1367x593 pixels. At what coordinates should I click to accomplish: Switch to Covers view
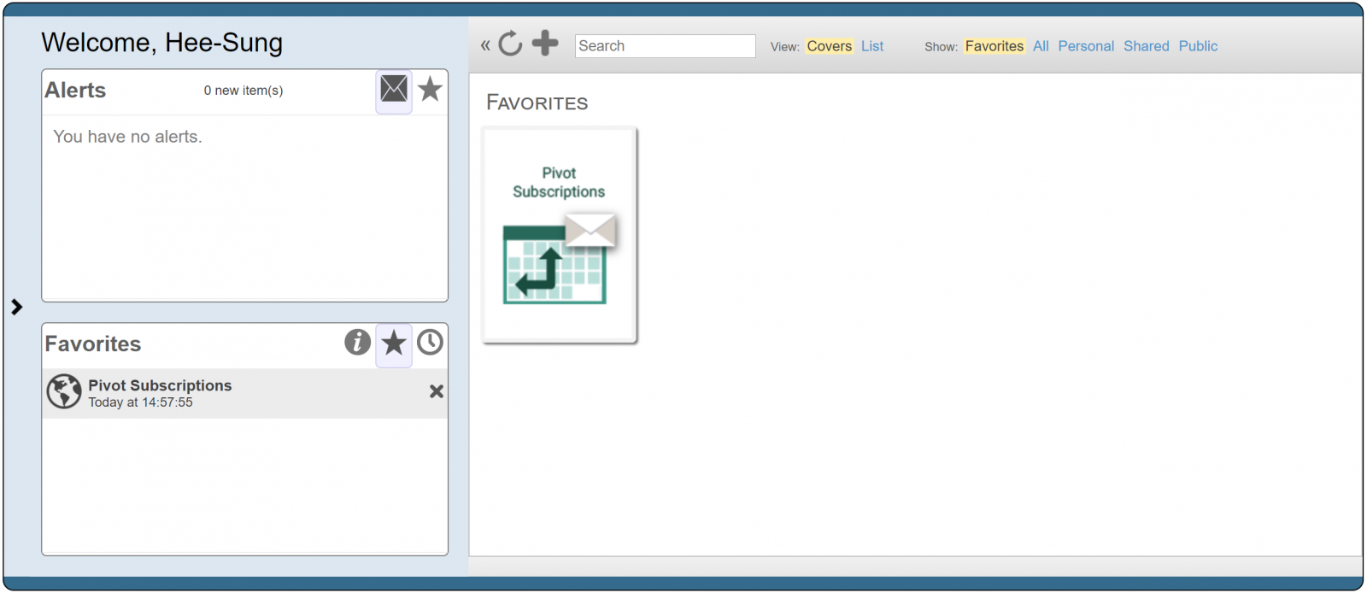pyautogui.click(x=830, y=46)
